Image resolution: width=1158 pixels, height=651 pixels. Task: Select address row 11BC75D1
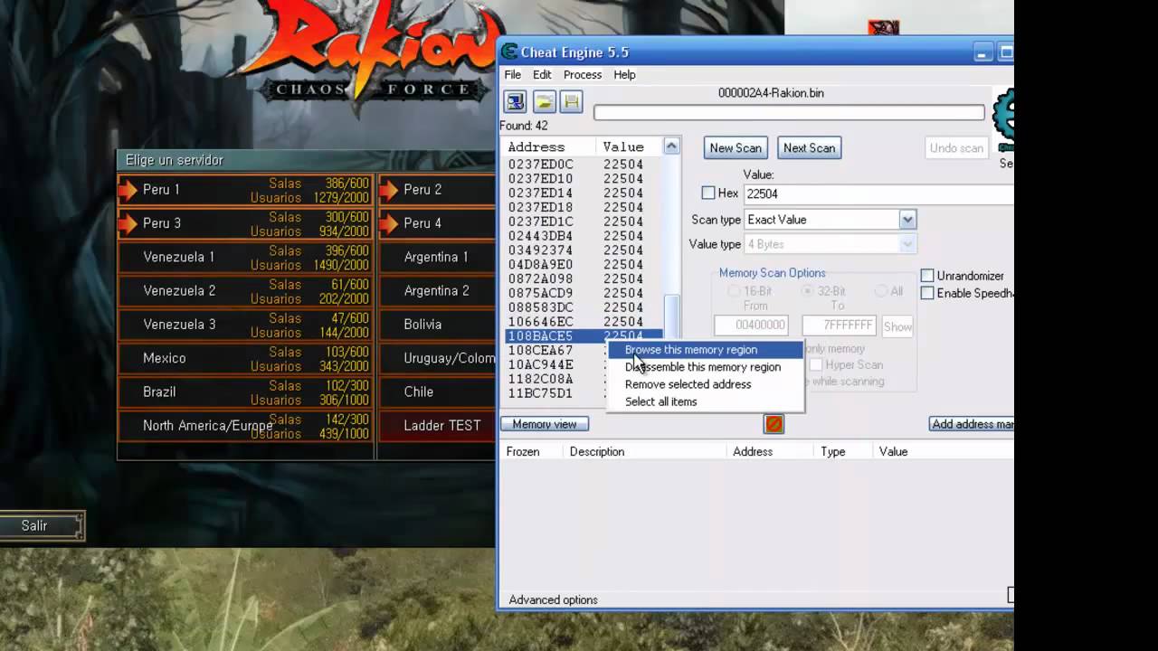click(555, 393)
